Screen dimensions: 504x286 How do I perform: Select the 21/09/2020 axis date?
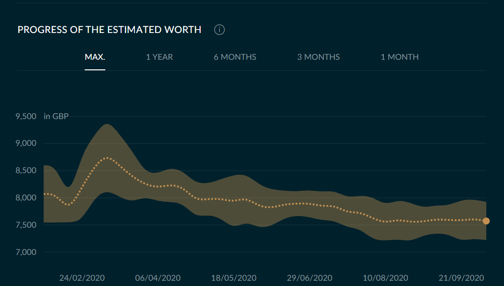[x=461, y=278]
